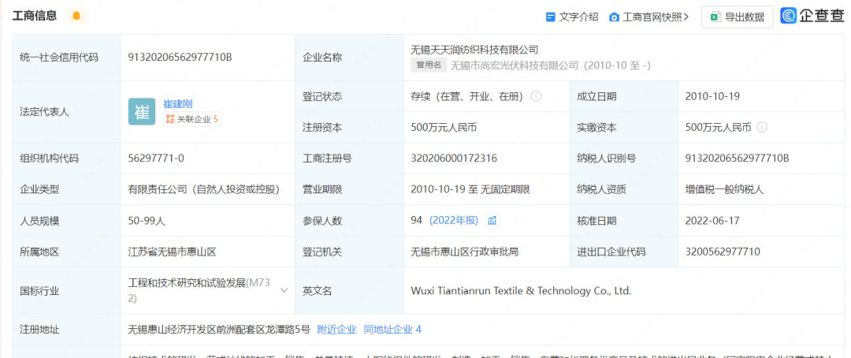
Task: Select 存续（在营、开业、在册）status text
Action: pos(467,97)
